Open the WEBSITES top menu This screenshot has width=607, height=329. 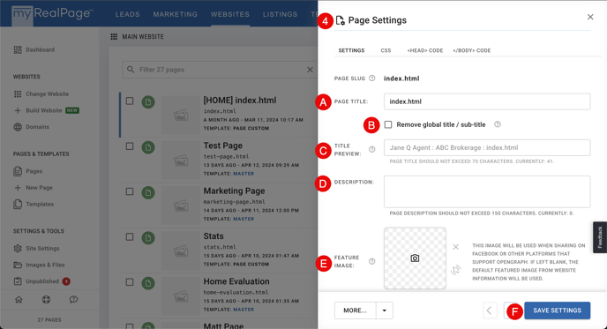click(x=230, y=14)
